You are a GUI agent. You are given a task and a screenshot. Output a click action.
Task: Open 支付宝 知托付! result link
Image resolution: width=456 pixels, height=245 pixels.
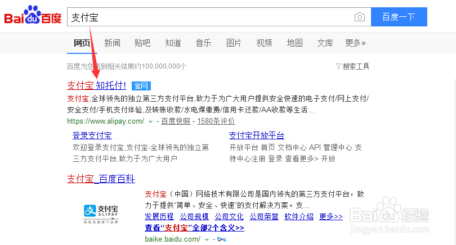coord(97,85)
